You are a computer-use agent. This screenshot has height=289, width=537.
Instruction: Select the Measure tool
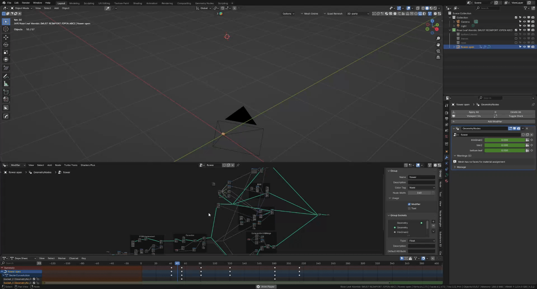click(6, 84)
